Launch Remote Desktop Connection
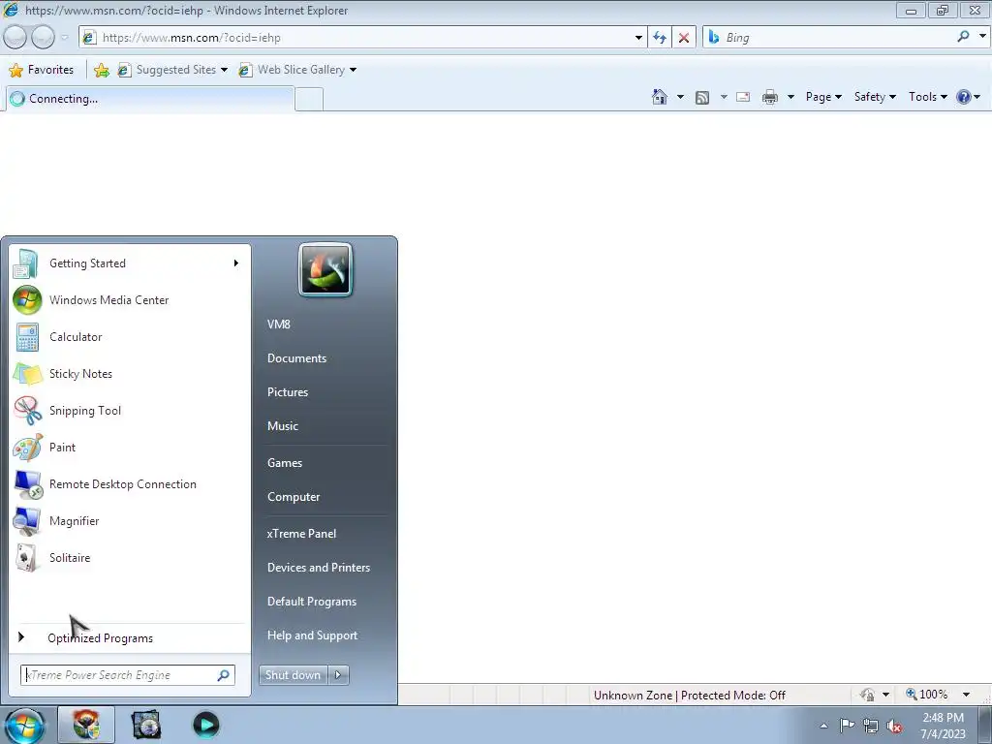992x744 pixels. click(130, 484)
